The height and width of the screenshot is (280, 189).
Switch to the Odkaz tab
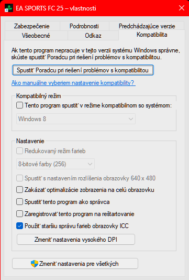tap(93, 36)
